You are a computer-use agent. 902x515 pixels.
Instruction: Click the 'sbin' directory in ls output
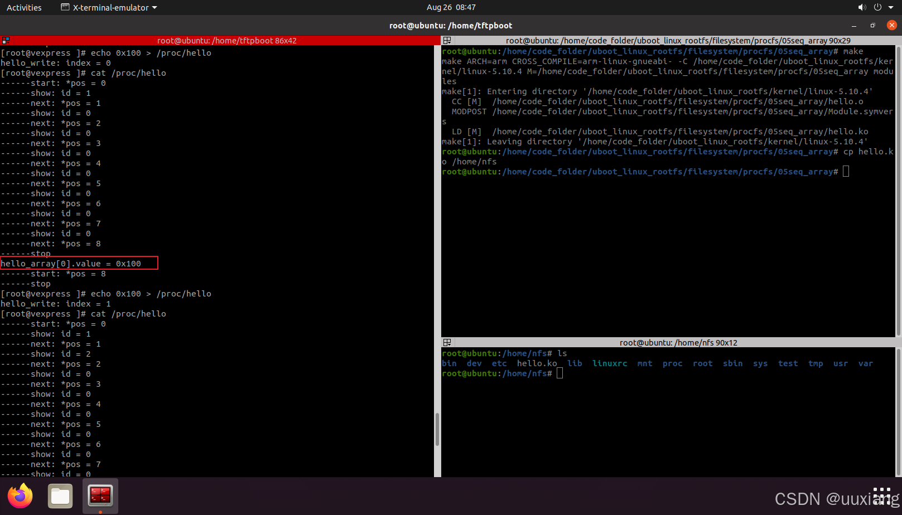[733, 363]
